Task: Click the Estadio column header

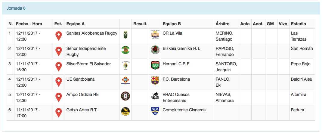Action: point(299,24)
